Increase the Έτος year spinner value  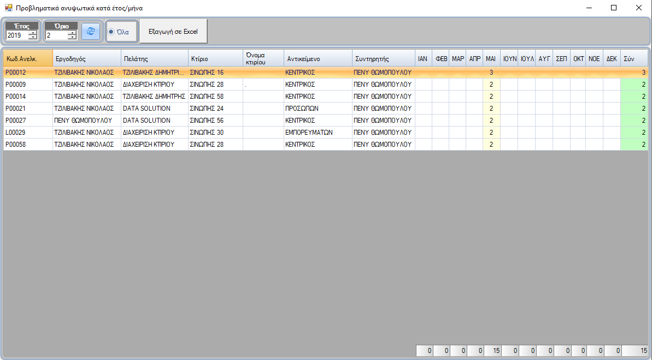point(33,33)
